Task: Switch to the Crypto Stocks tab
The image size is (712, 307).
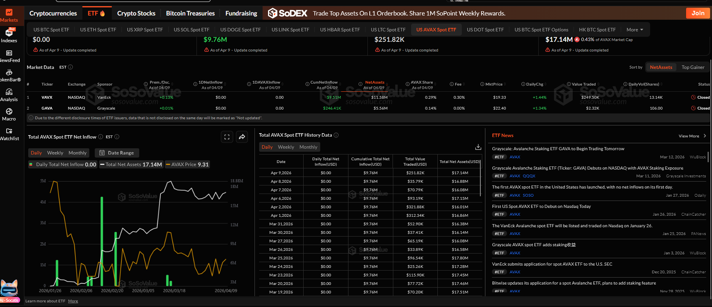Action: pyautogui.click(x=136, y=14)
